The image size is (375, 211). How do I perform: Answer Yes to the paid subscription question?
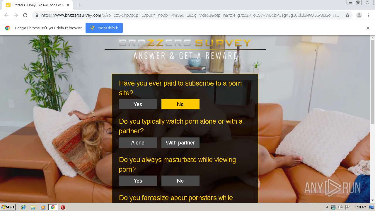coord(138,104)
